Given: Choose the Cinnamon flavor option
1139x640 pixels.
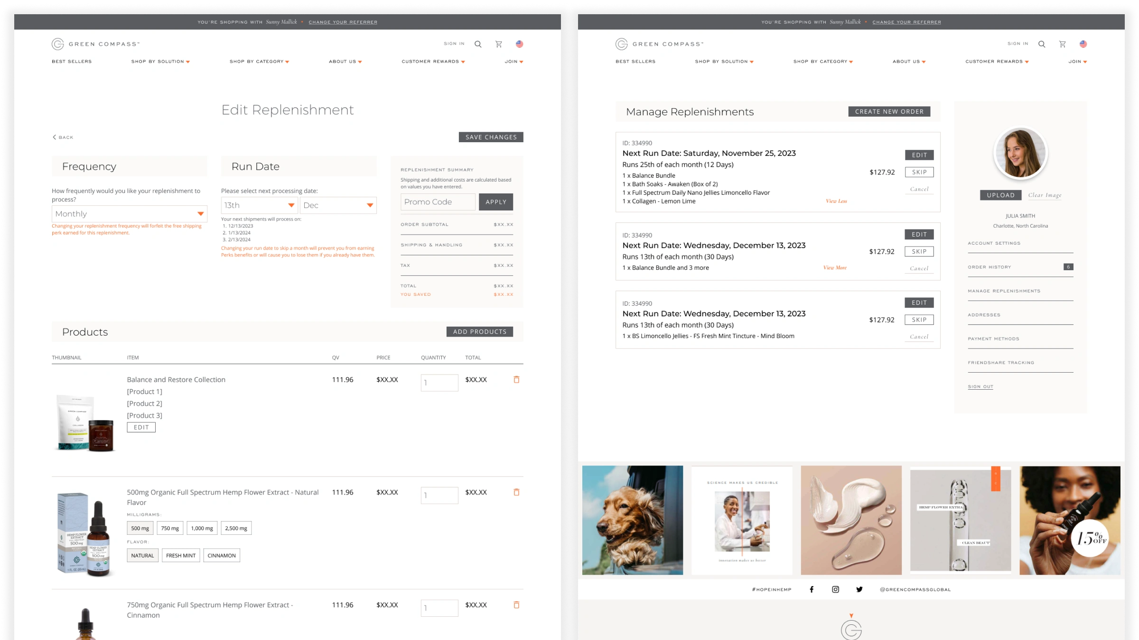Looking at the screenshot, I should click(x=222, y=556).
